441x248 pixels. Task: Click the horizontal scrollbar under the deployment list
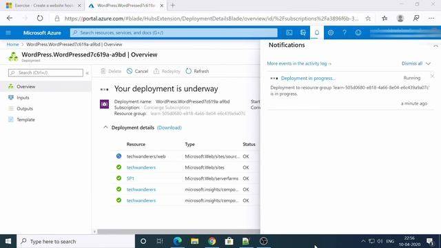tap(178, 231)
